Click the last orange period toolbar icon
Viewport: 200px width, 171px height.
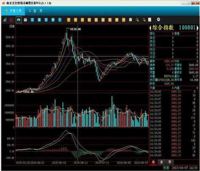tap(124, 20)
